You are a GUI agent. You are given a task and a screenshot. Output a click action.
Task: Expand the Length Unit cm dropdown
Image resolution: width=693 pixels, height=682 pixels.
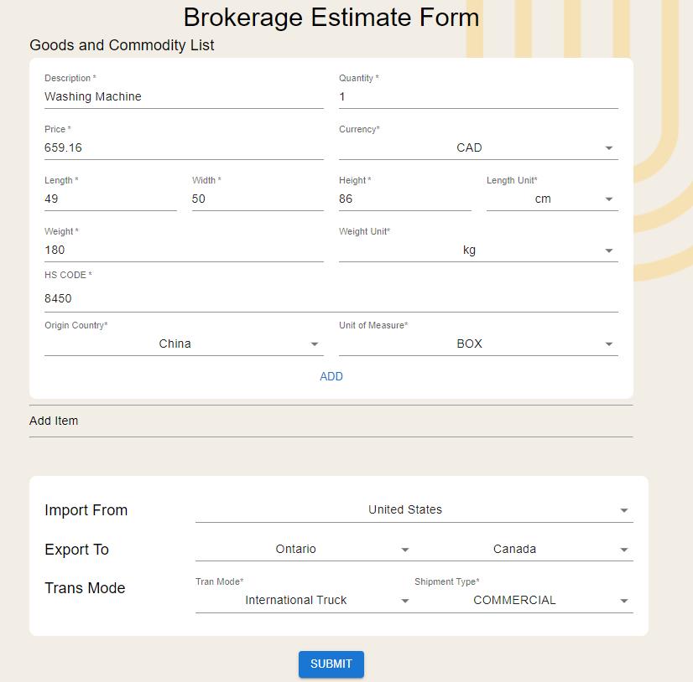(552, 199)
